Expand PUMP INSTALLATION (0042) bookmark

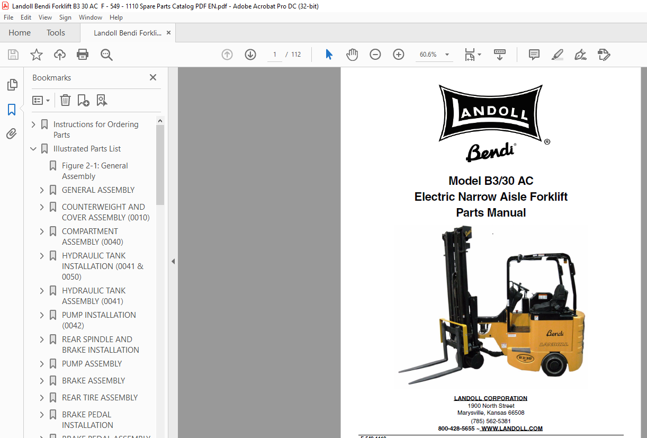pos(42,315)
